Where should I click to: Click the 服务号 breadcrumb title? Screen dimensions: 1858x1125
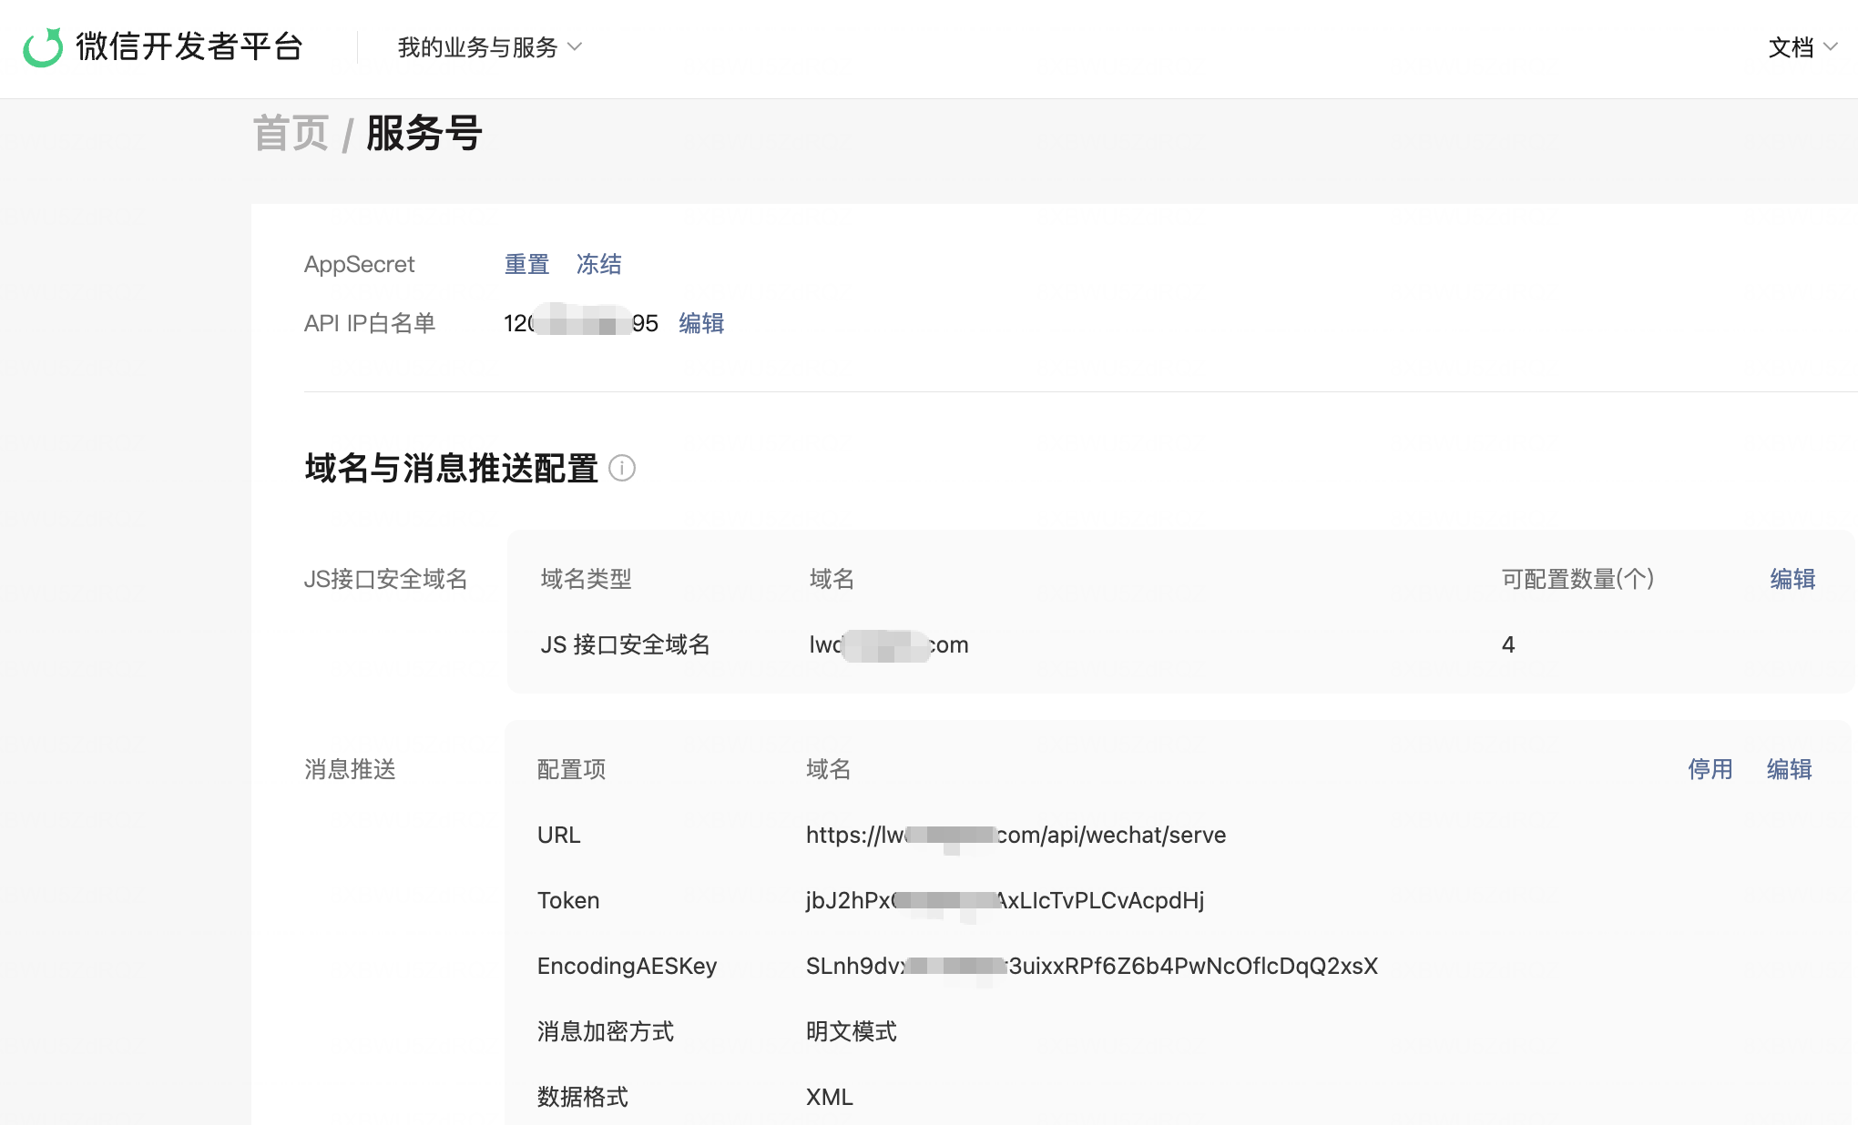424,134
